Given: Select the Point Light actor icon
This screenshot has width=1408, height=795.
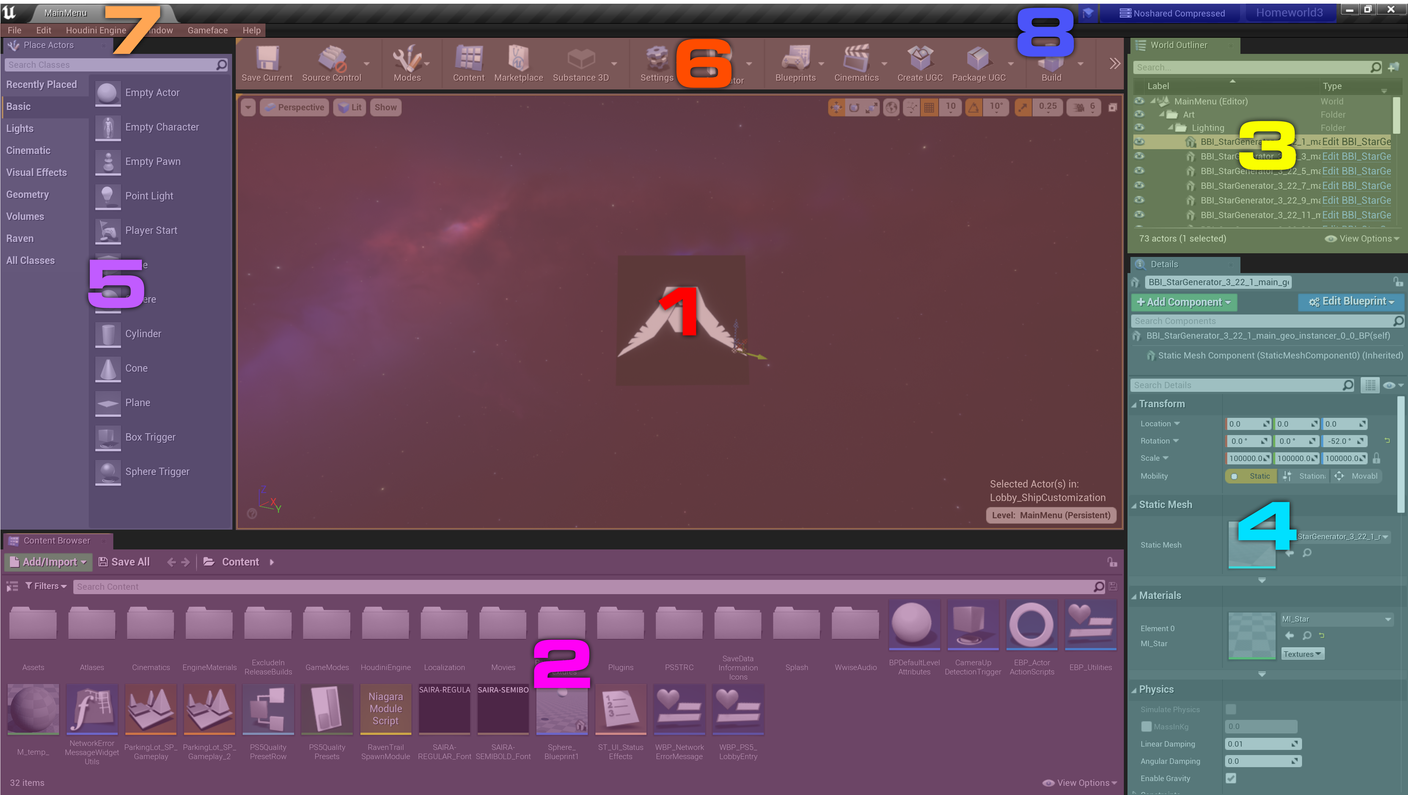Looking at the screenshot, I should [x=108, y=196].
